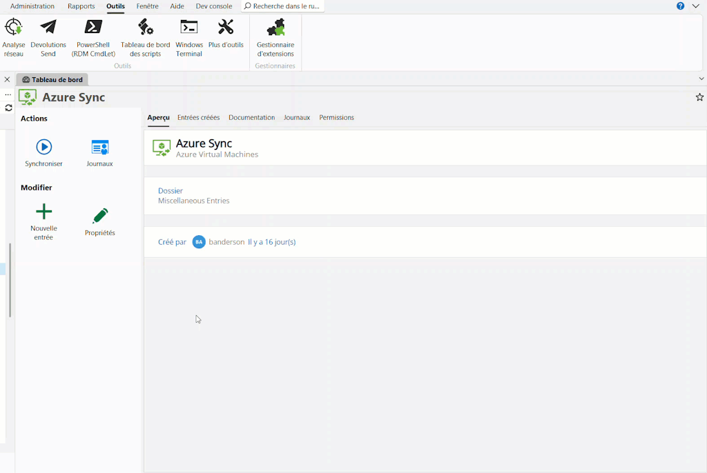Image resolution: width=707 pixels, height=473 pixels.
Task: Click the Synchroniser action
Action: coord(43,152)
